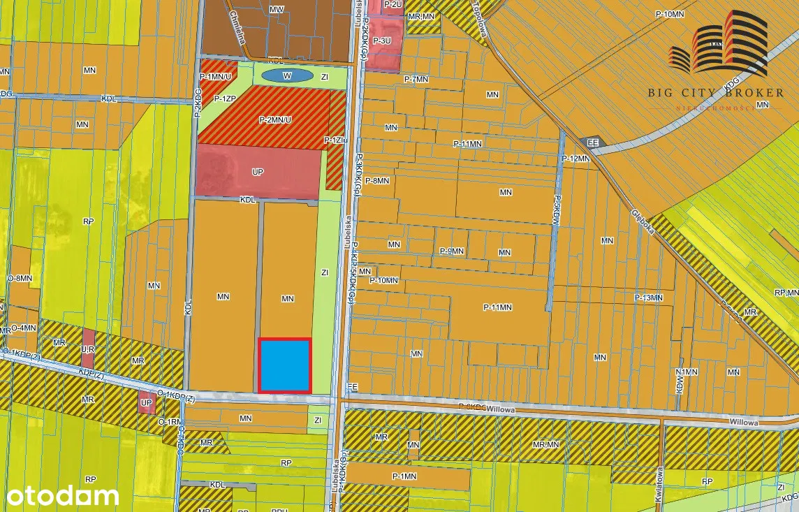The image size is (799, 512).
Task: Click the P-12MN zone label
Action: pos(576,159)
